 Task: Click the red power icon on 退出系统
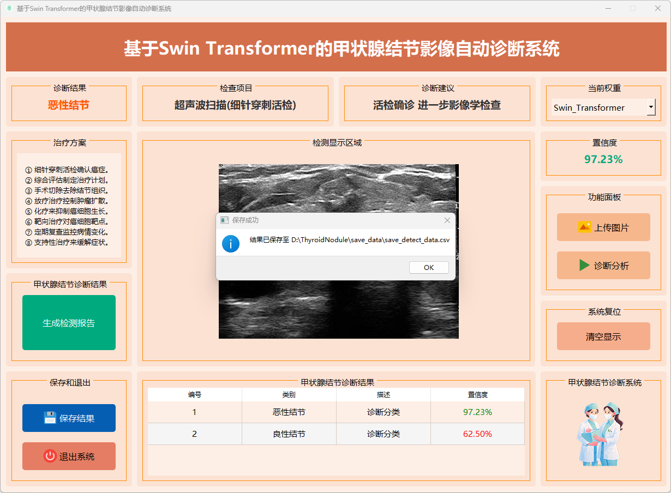click(x=50, y=456)
